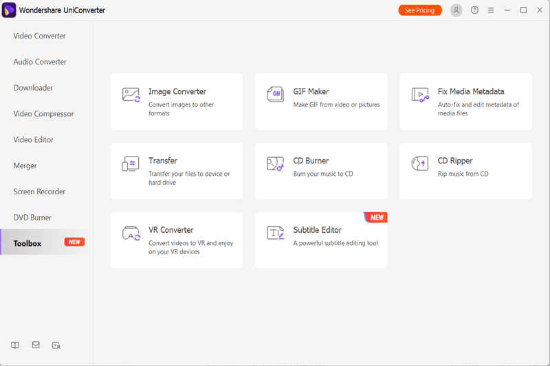Click "Convert images to other formats" text
This screenshot has height=366, width=550.
(x=181, y=109)
